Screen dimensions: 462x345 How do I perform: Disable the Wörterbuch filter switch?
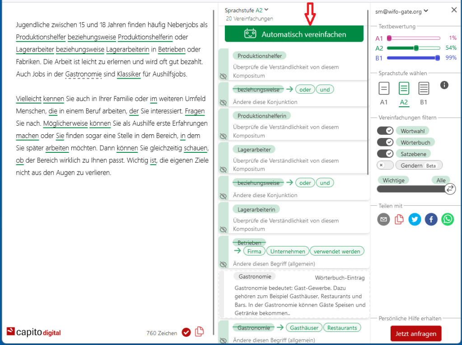[x=385, y=142]
